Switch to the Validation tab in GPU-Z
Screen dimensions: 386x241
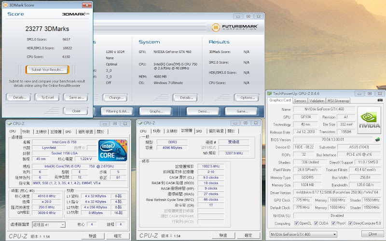click(x=317, y=101)
